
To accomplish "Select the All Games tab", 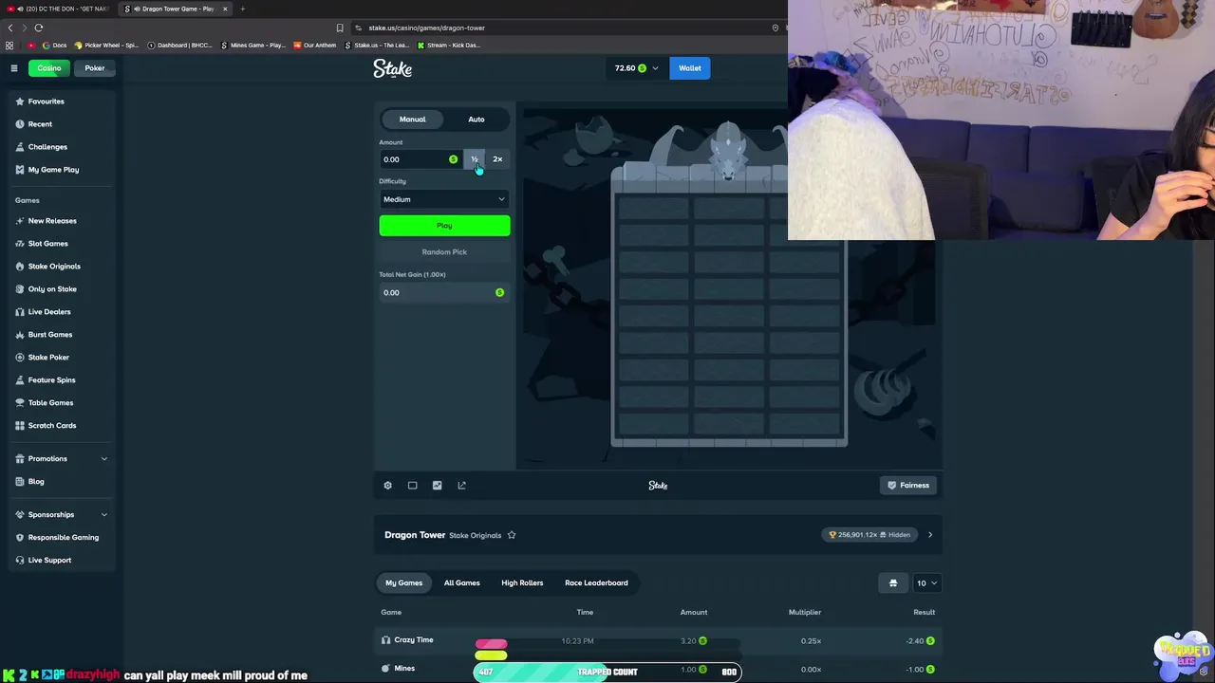I will point(462,583).
